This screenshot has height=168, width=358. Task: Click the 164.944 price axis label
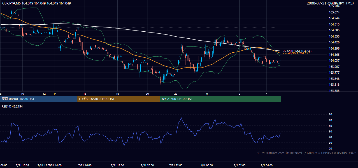click(x=334, y=18)
